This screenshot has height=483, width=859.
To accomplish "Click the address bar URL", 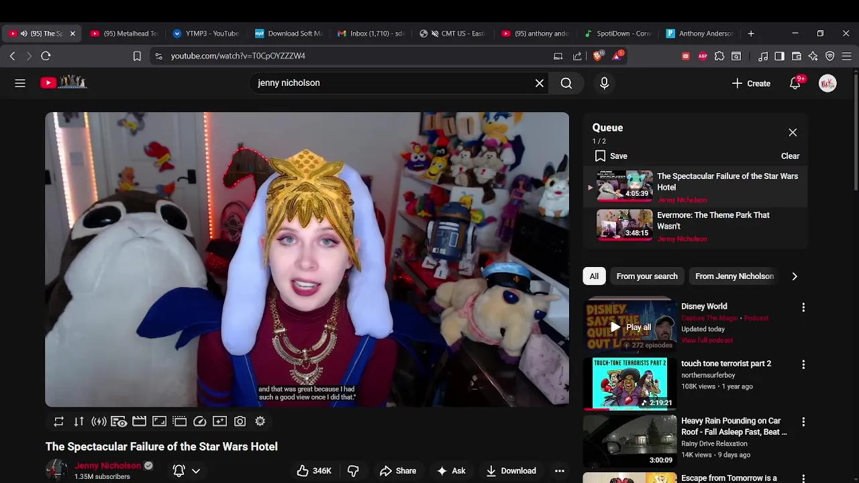I will pos(238,56).
